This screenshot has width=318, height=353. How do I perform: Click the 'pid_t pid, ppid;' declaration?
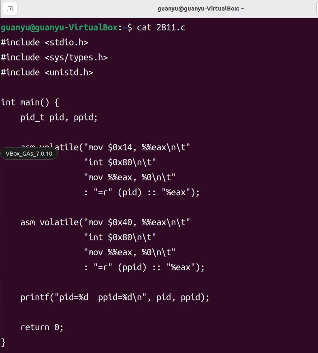pos(59,118)
